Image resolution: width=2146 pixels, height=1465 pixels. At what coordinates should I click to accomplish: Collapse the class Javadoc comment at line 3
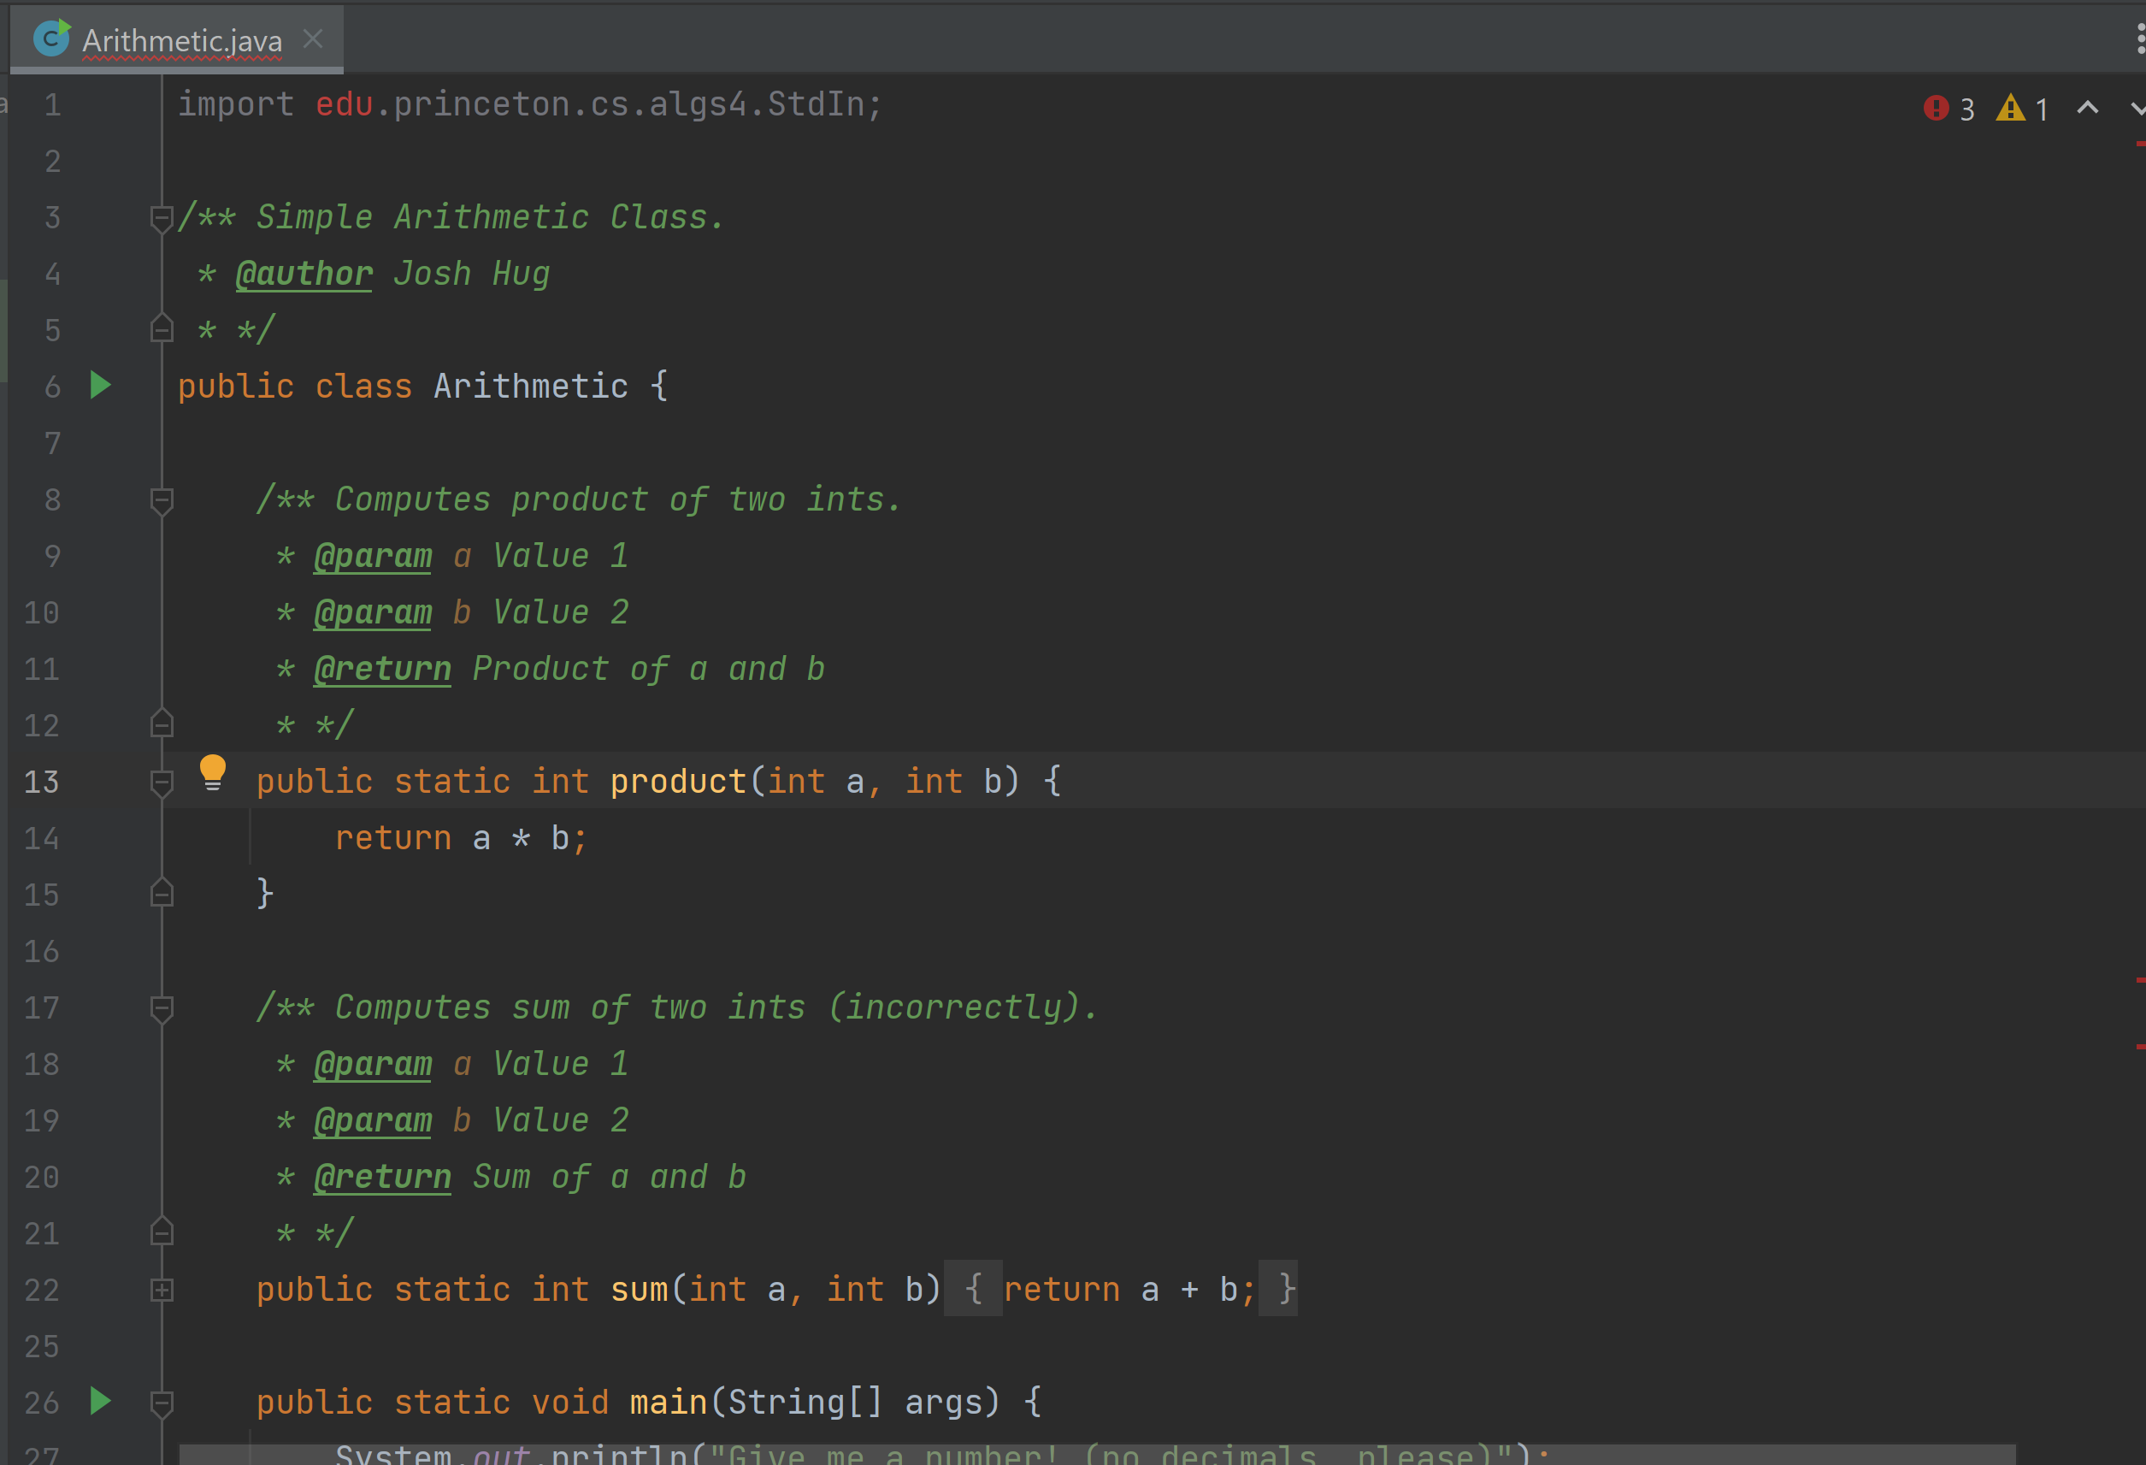tap(162, 219)
